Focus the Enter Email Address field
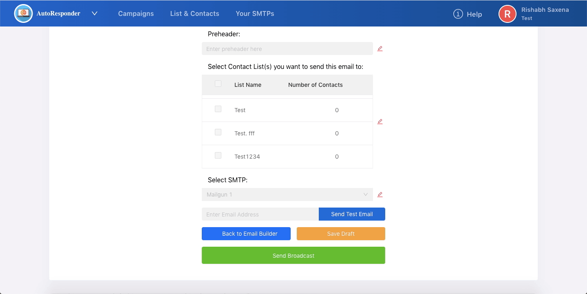The height and width of the screenshot is (294, 587). click(x=260, y=214)
